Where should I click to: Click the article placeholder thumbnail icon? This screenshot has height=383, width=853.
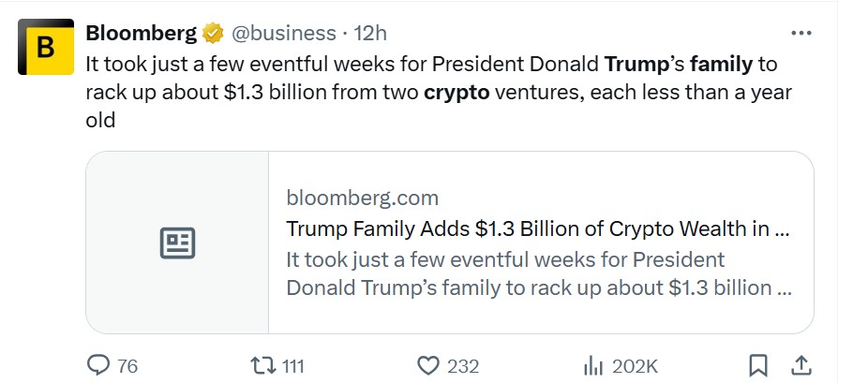pyautogui.click(x=177, y=243)
